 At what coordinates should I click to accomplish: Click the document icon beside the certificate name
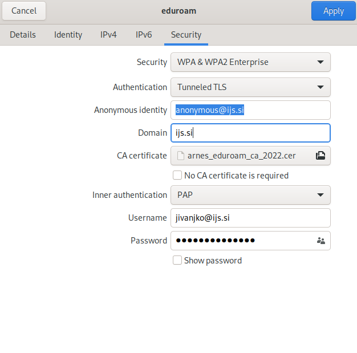click(x=181, y=156)
